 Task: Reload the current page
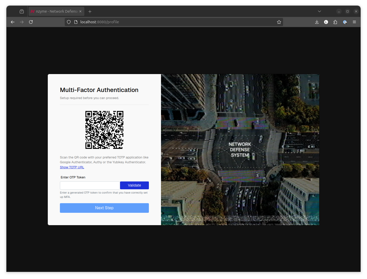(31, 22)
